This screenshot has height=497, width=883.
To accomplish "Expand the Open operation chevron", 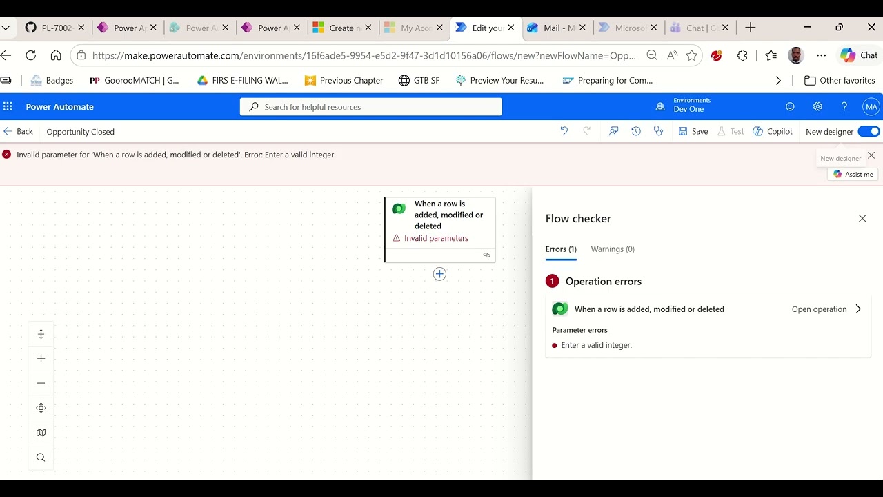I will click(858, 309).
